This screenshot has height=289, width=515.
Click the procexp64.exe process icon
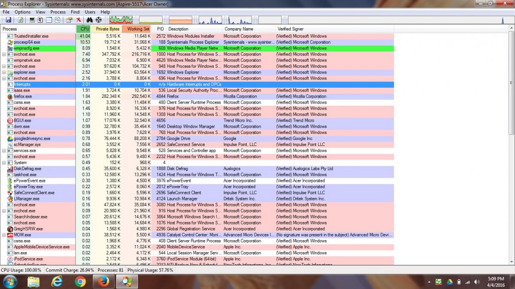tap(10, 42)
